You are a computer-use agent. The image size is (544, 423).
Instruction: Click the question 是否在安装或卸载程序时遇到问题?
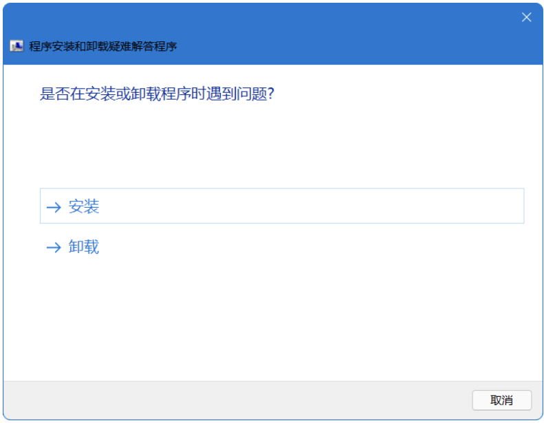(157, 94)
